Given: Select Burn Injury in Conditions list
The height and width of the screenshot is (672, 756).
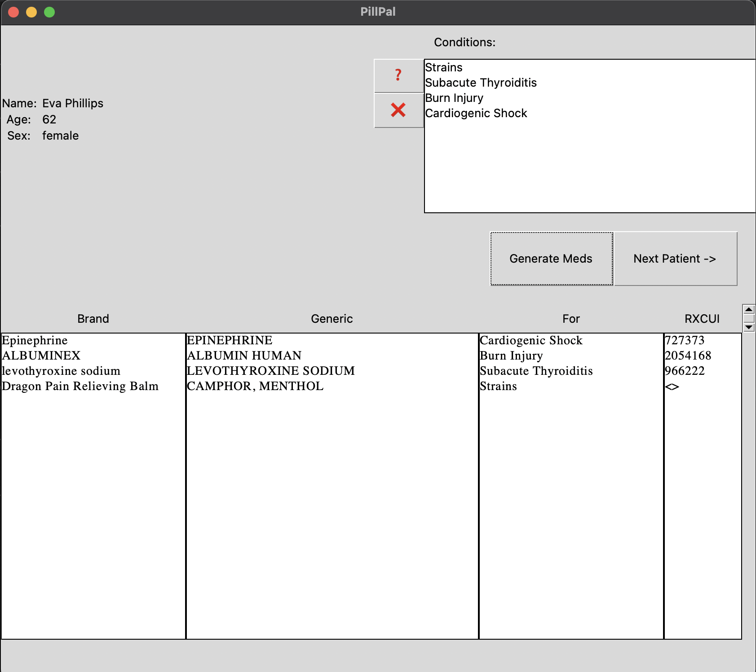Looking at the screenshot, I should (x=454, y=98).
